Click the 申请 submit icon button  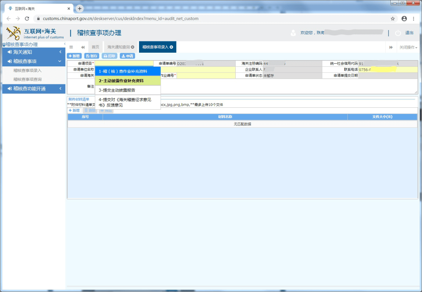pyautogui.click(x=128, y=55)
